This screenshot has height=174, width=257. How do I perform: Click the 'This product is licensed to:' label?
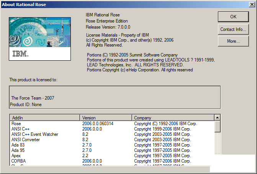[x=33, y=80]
